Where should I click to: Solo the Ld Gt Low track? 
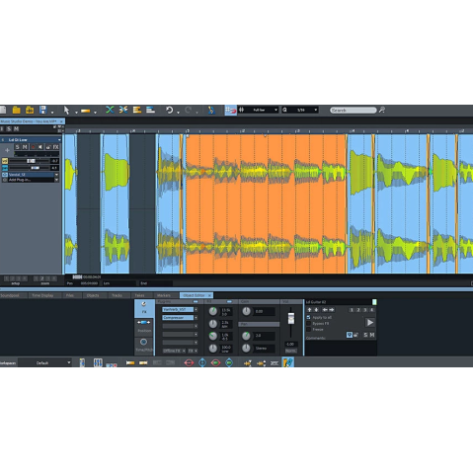click(x=17, y=147)
